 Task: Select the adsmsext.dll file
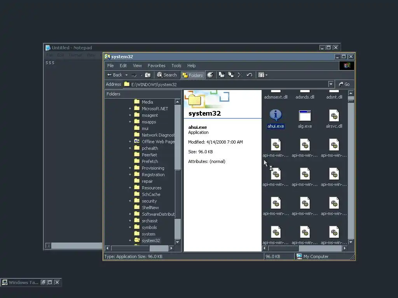276,97
